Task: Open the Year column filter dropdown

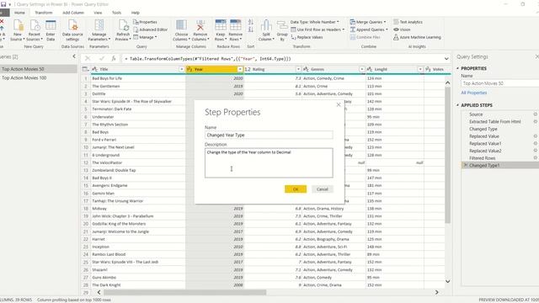Action: [x=240, y=69]
